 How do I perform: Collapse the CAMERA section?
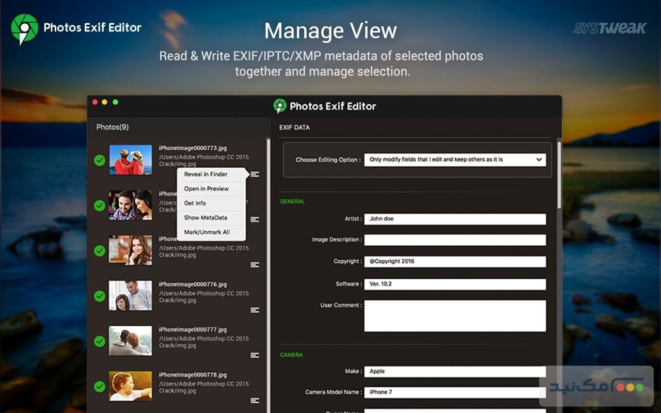[291, 355]
